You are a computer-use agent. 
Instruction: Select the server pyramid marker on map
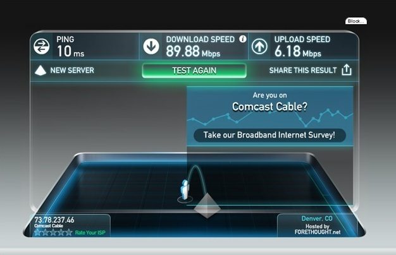[x=207, y=205]
